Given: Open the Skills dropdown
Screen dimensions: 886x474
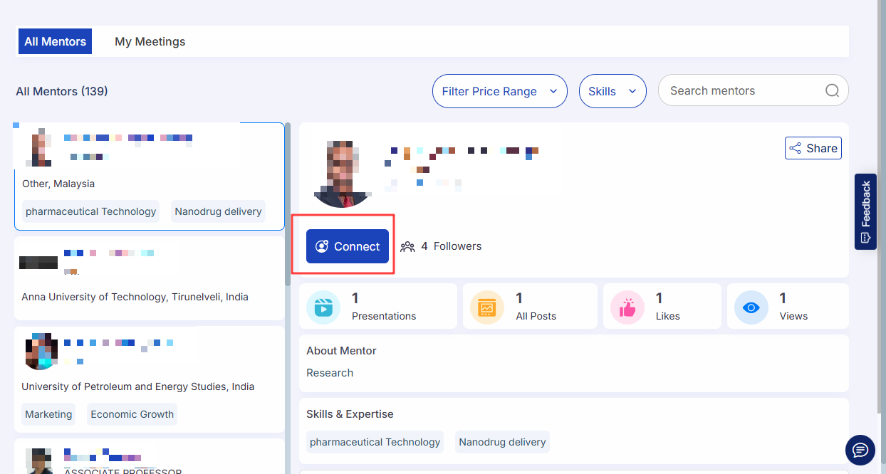Looking at the screenshot, I should (x=612, y=91).
